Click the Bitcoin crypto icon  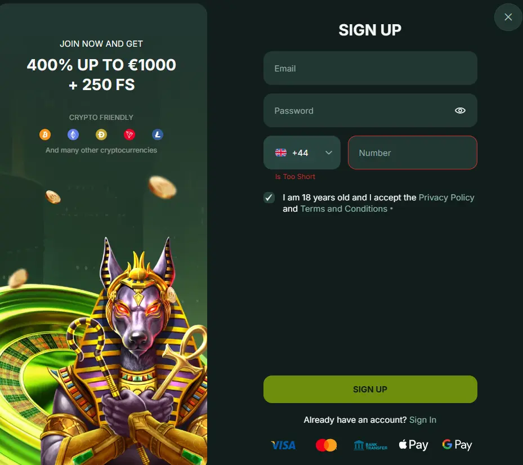(45, 135)
